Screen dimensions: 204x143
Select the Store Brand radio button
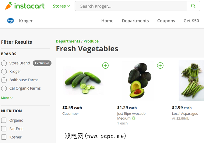click(x=4, y=63)
